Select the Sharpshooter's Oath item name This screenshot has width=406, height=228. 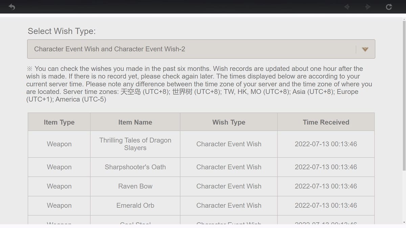[135, 167]
